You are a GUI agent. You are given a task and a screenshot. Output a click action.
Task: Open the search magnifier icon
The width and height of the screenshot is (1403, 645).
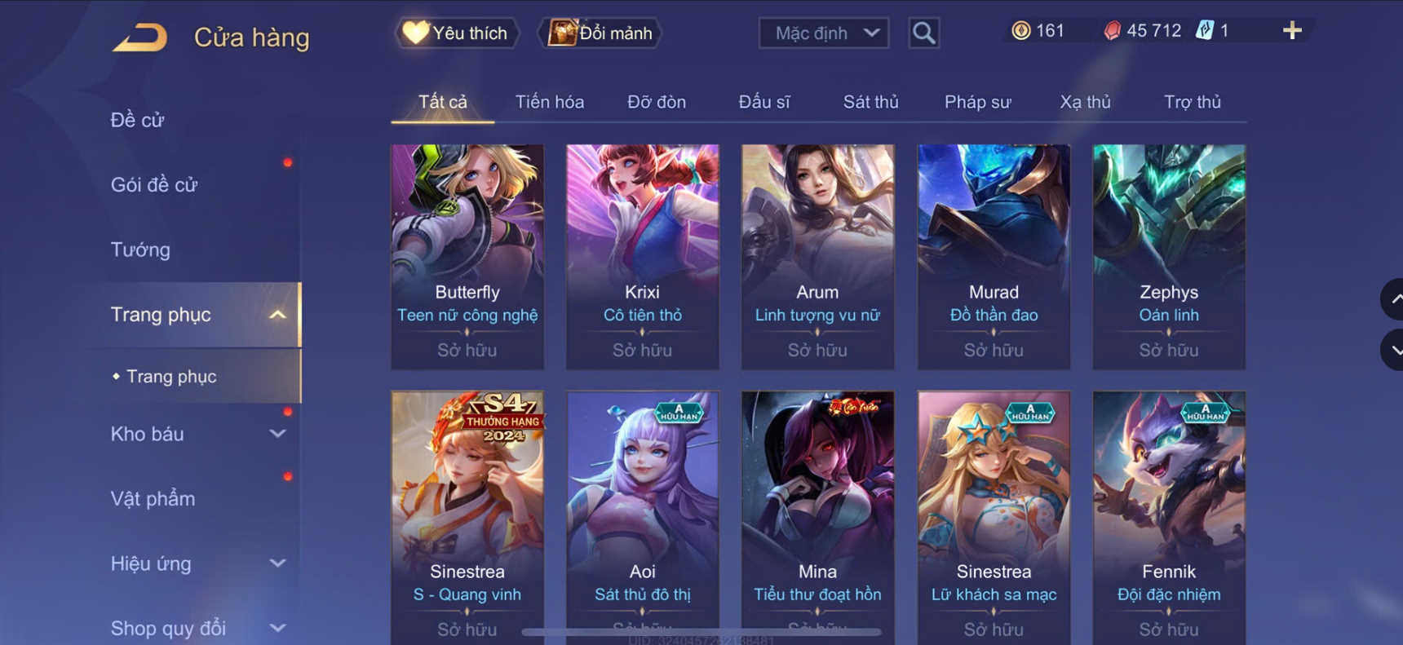[923, 33]
